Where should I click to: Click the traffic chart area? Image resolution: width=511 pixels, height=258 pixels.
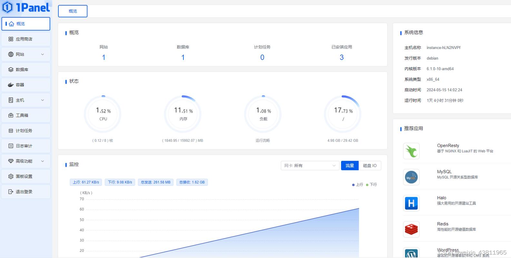(222, 227)
